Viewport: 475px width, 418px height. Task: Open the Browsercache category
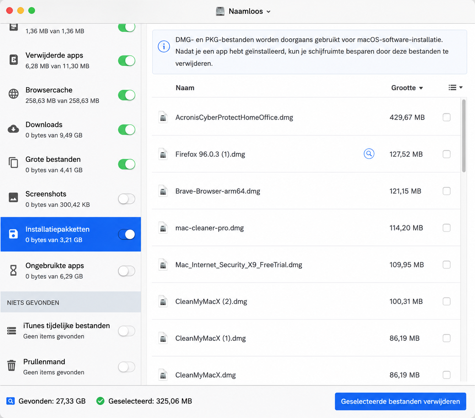pyautogui.click(x=71, y=95)
